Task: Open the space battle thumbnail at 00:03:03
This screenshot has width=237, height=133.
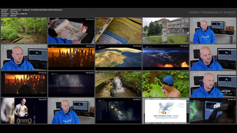Action: [x=166, y=57]
